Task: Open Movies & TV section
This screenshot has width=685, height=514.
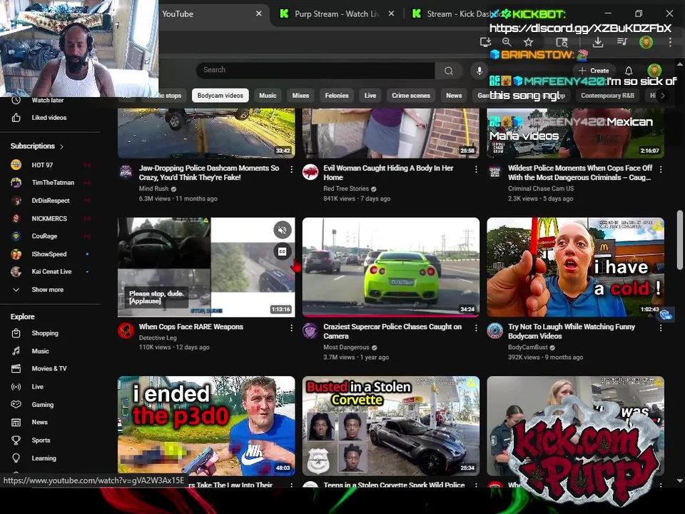Action: (x=50, y=368)
